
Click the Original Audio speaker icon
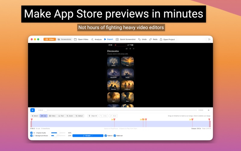click(x=34, y=133)
